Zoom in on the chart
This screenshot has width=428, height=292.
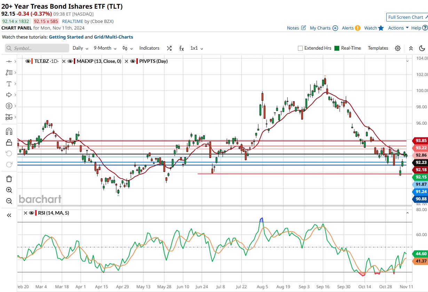(9, 190)
